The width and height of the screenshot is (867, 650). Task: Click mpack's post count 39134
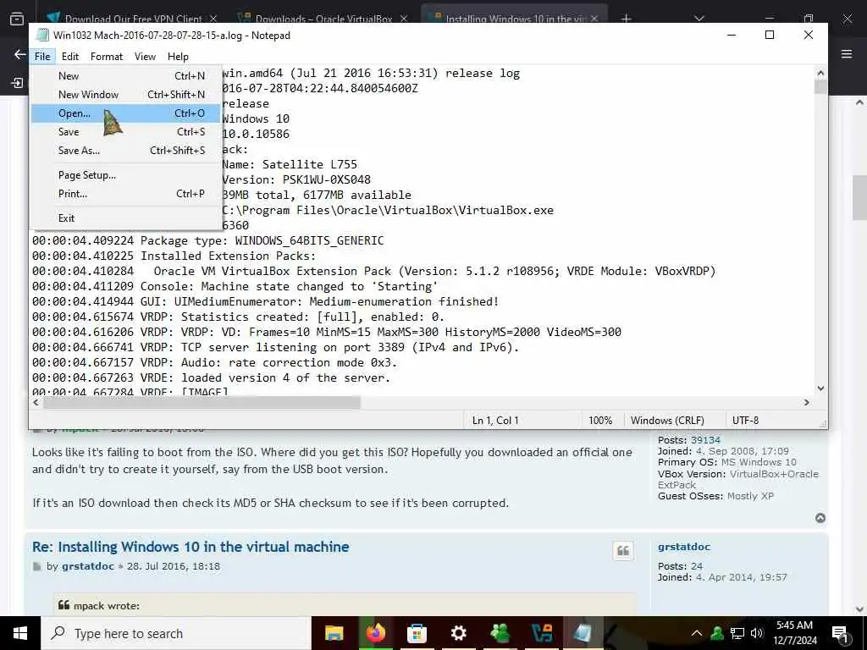pyautogui.click(x=705, y=440)
